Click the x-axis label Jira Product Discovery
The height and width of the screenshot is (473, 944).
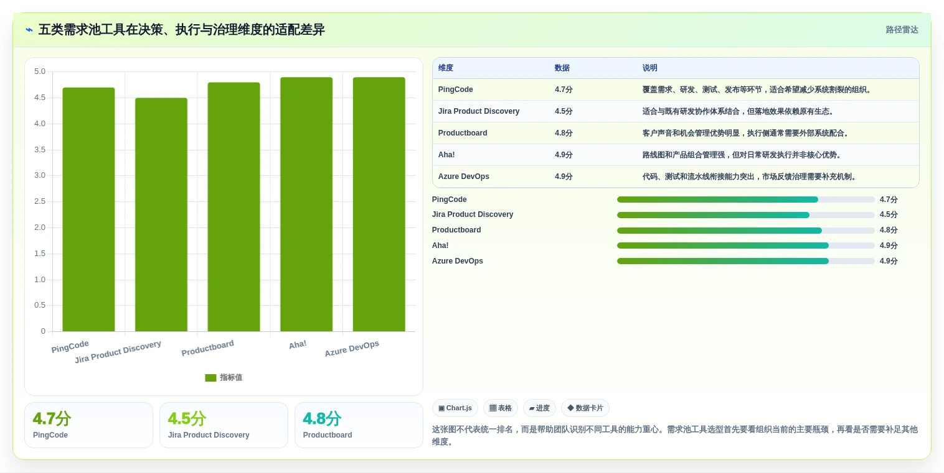coord(118,352)
